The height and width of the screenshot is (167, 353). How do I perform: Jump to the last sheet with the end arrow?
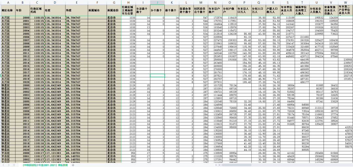coord(14,165)
